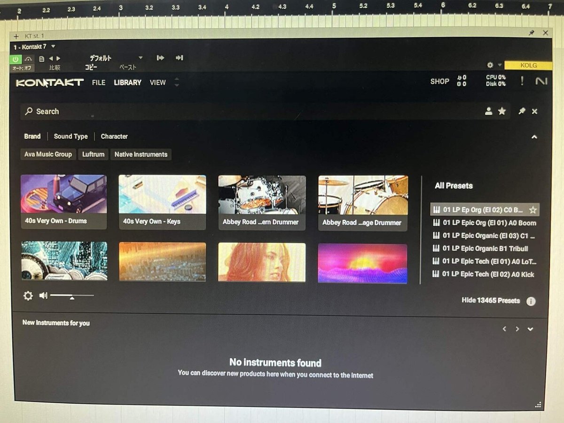Toggle user content filter person icon
This screenshot has width=564, height=423.
click(489, 111)
